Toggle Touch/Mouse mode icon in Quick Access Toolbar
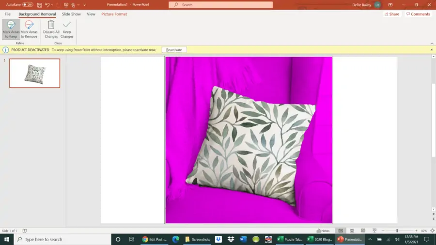This screenshot has width=436, height=245. click(x=73, y=5)
